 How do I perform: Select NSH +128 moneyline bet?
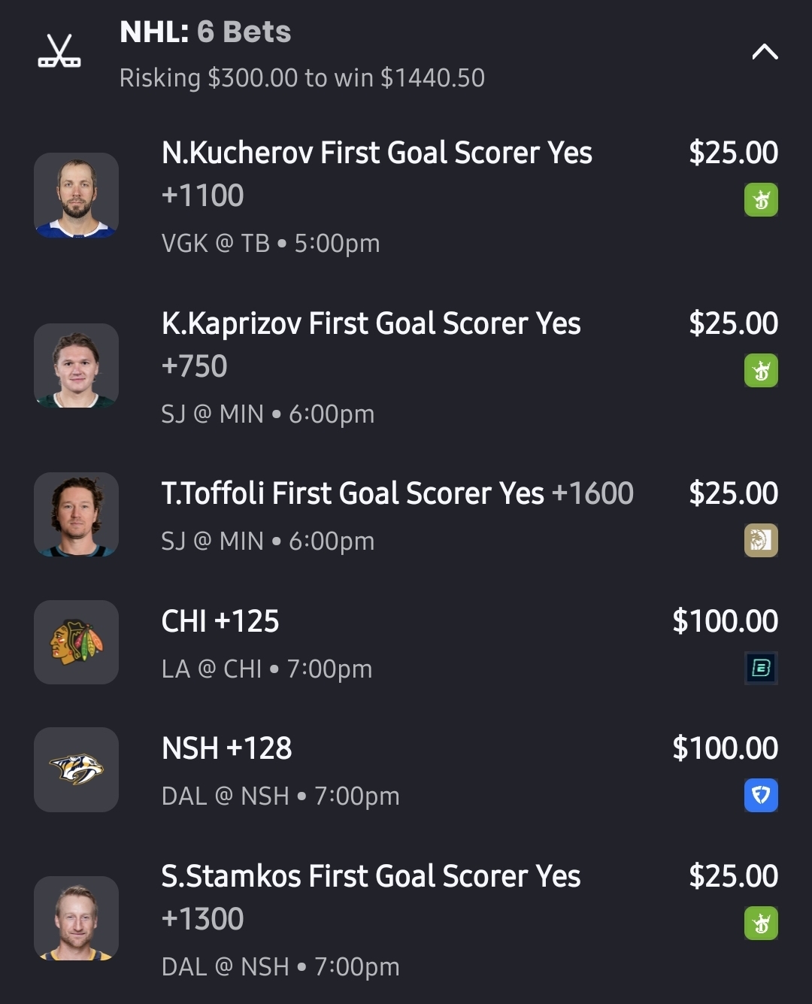(x=226, y=749)
